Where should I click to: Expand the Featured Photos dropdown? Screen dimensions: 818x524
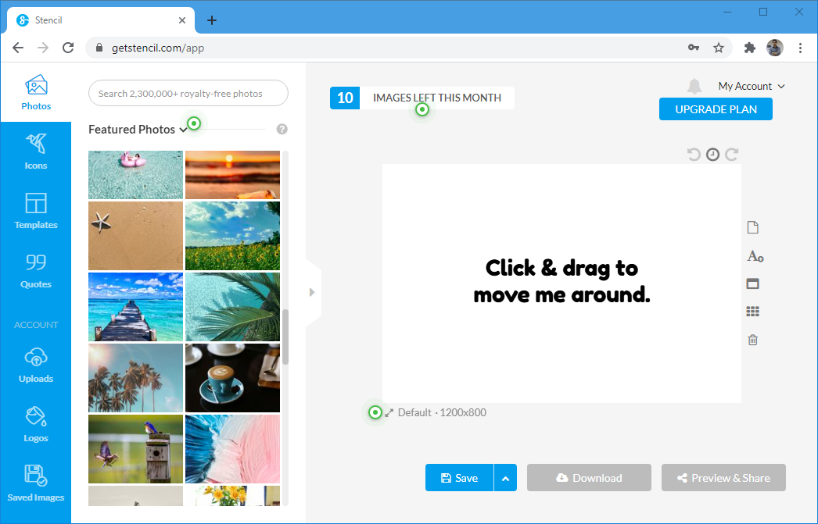point(138,129)
